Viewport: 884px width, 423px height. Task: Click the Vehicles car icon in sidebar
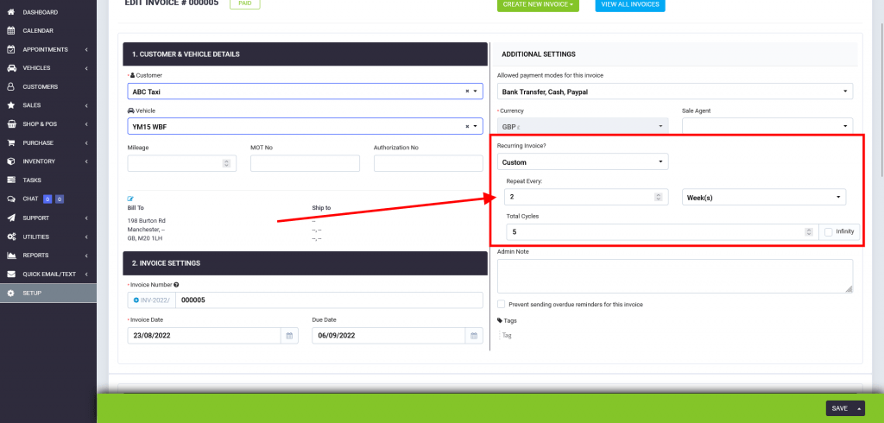click(x=10, y=68)
